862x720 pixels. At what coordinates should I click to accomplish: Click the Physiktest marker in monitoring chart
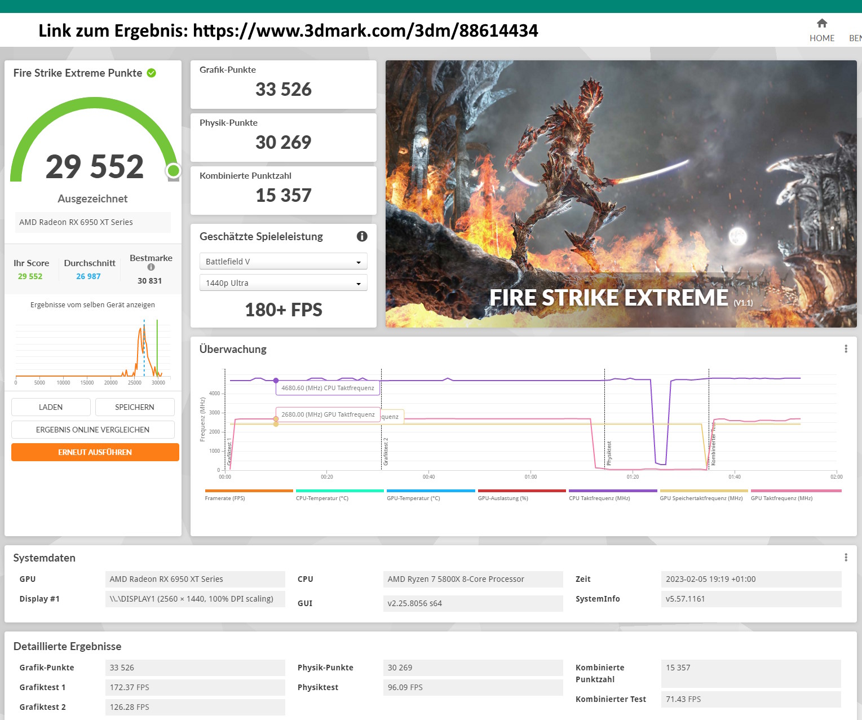point(609,453)
